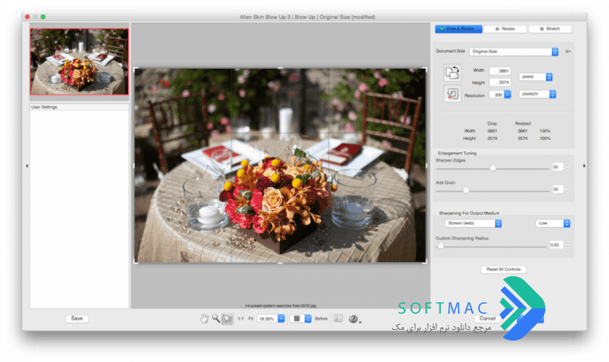Select the arrow pointer tool
Screen dimensions: 609x362
point(227,319)
